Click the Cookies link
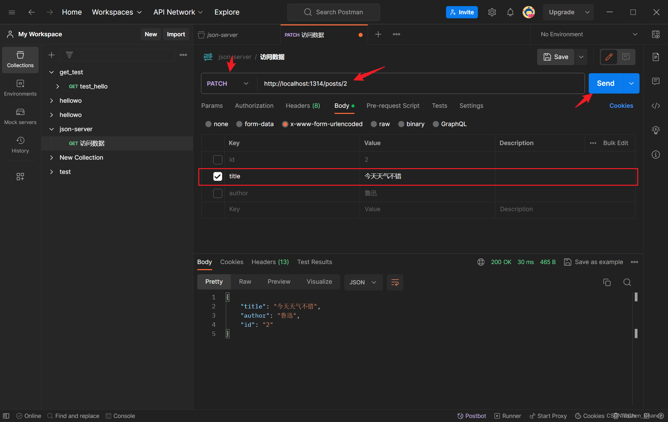Image resolution: width=668 pixels, height=422 pixels. coord(621,106)
